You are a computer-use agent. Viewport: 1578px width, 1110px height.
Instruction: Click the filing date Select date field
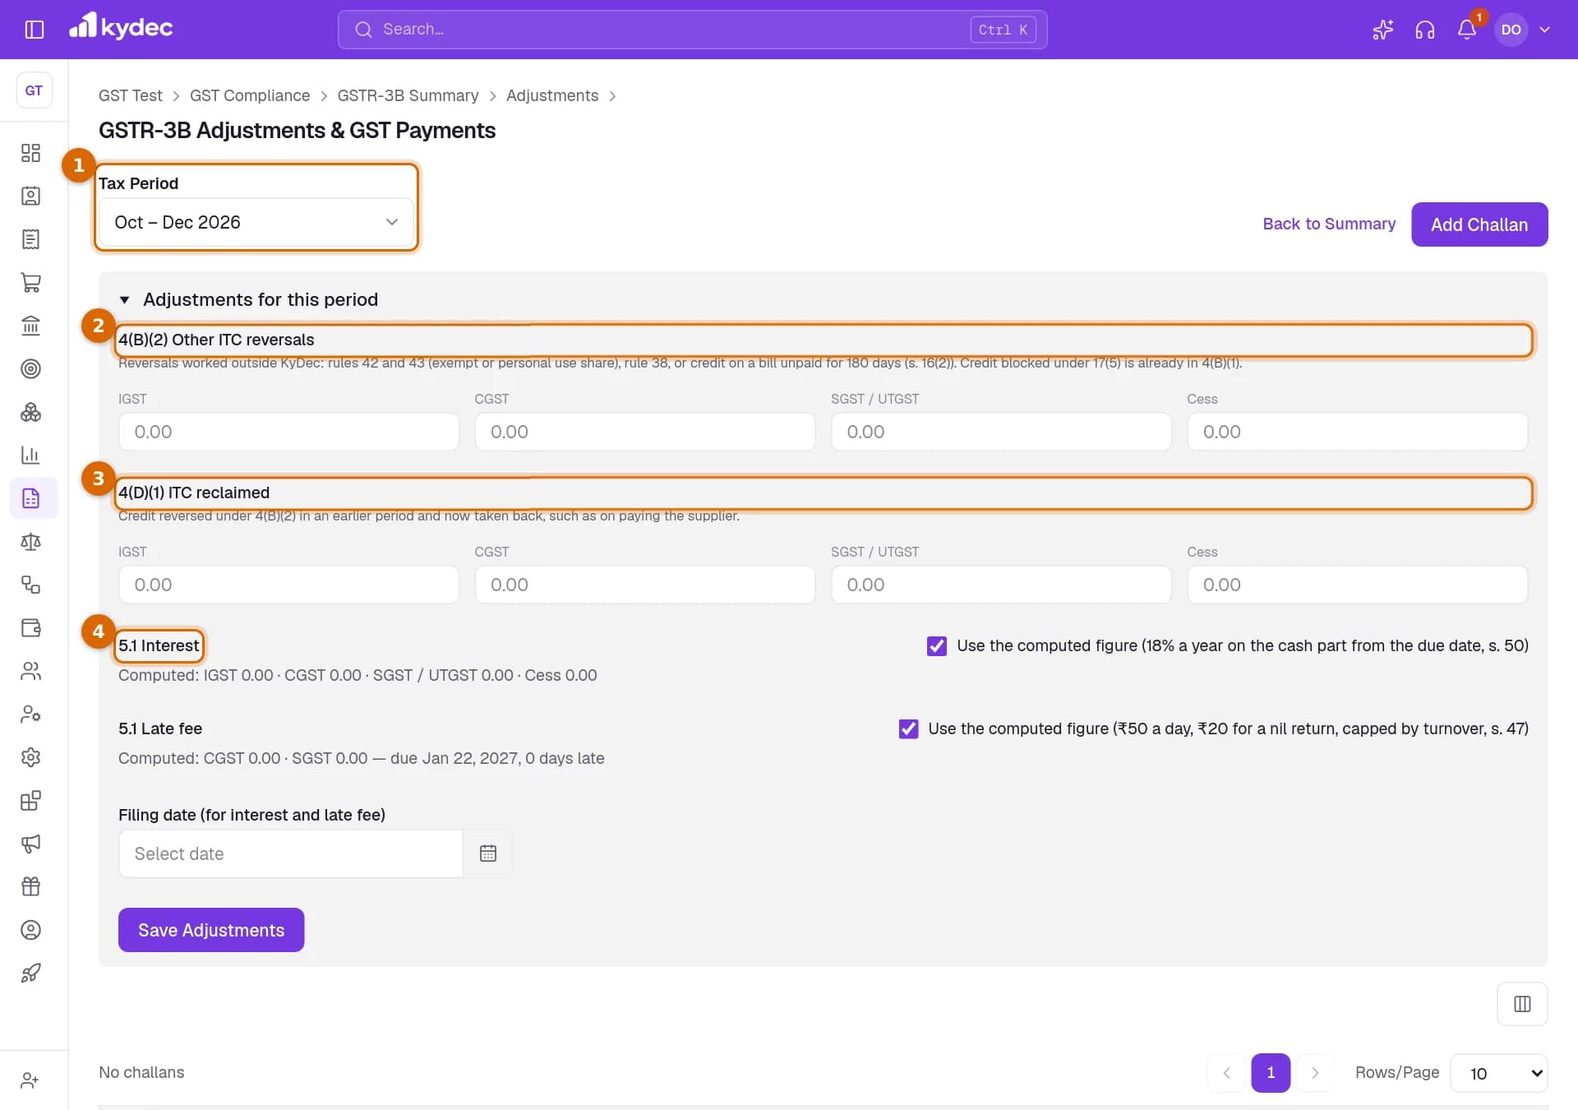click(291, 853)
